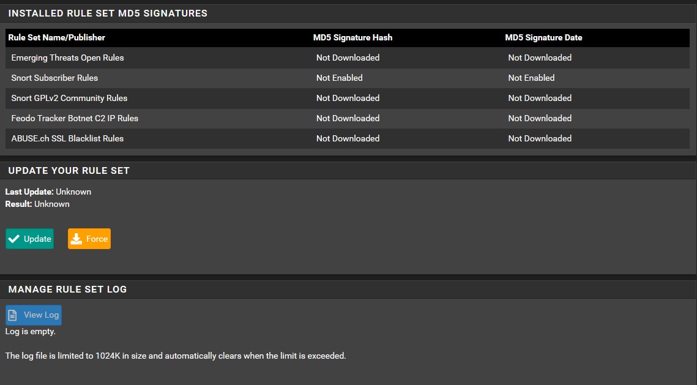The height and width of the screenshot is (385, 697).
Task: Click the MD5 Signature Hash column header
Action: coord(352,37)
